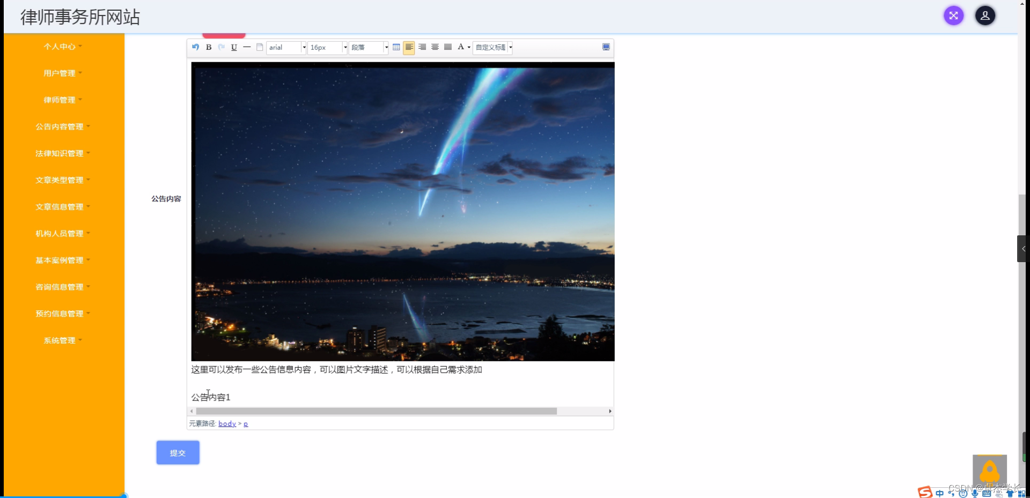This screenshot has width=1030, height=498.
Task: Toggle the editor fullscreen icon
Action: [606, 47]
